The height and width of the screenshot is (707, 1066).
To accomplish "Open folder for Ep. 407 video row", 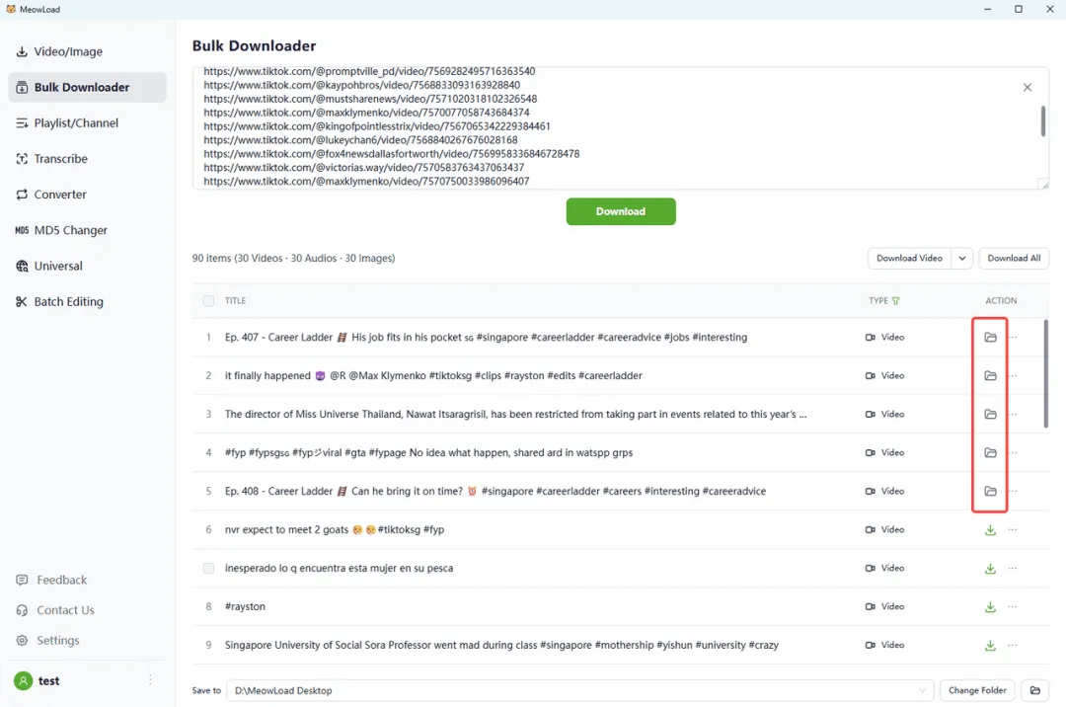I will tap(990, 337).
